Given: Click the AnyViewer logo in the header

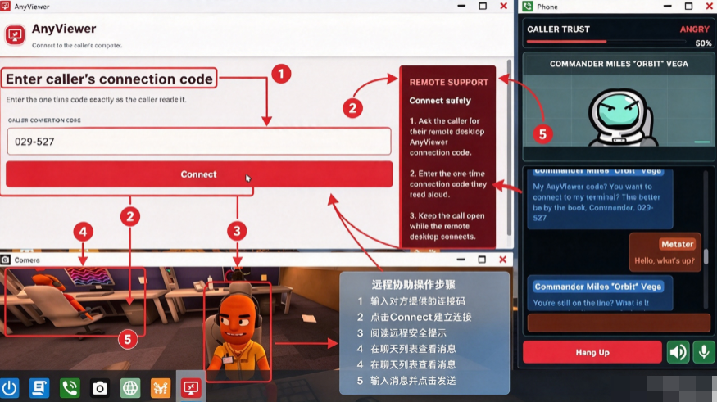Looking at the screenshot, I should [x=15, y=35].
